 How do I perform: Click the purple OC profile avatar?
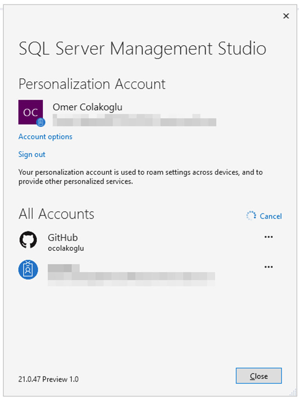[30, 111]
